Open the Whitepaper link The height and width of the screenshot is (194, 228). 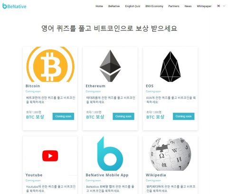[x=204, y=6]
